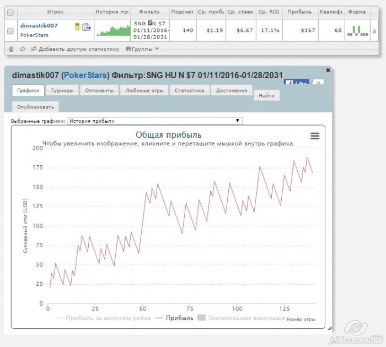Open the 'История прибыли' chart dropdown
The width and height of the screenshot is (386, 347).
point(154,121)
